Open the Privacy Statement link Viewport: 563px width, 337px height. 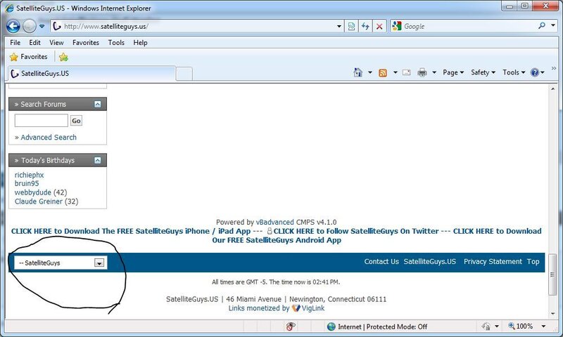493,261
